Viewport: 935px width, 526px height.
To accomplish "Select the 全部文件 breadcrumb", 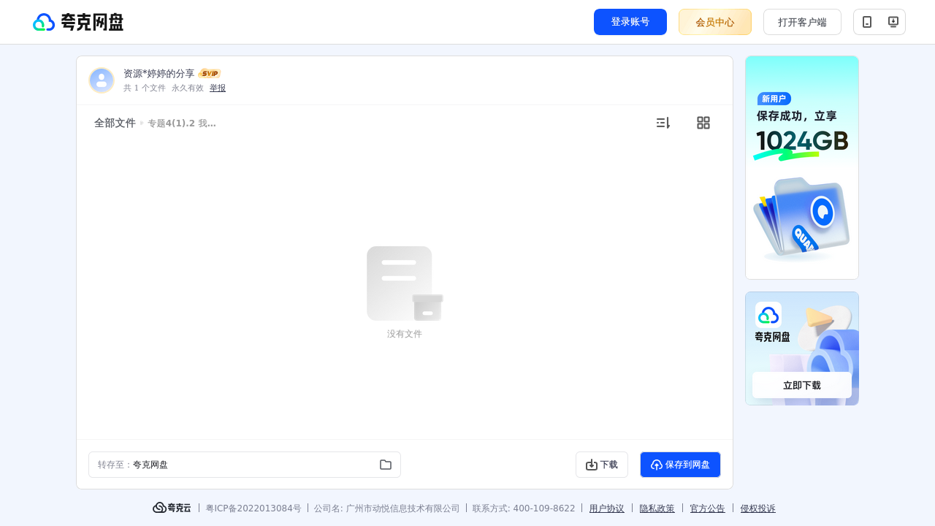I will pyautogui.click(x=115, y=123).
